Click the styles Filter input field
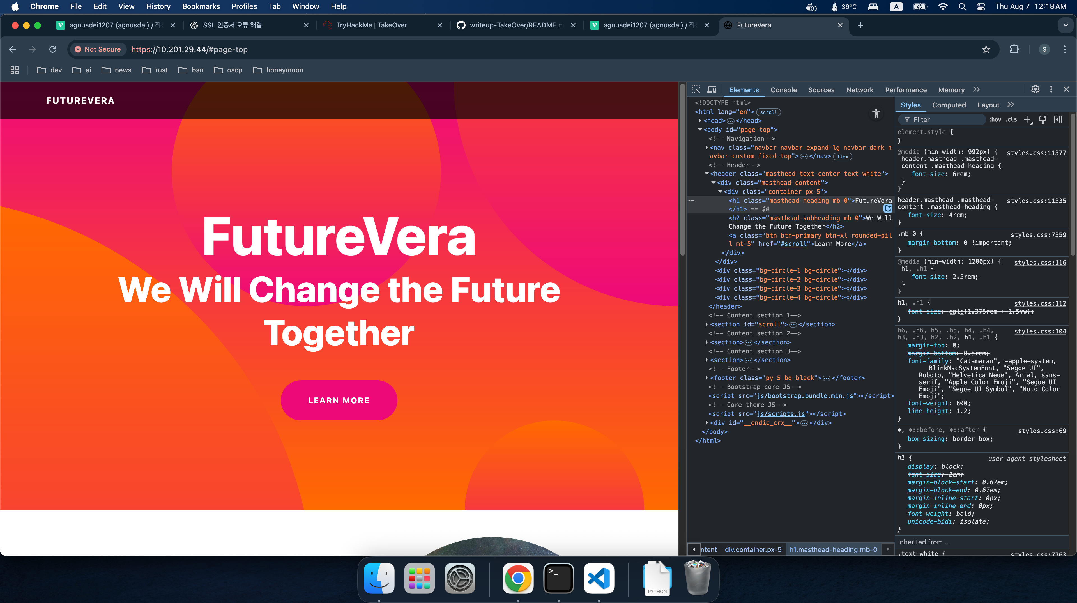Viewport: 1077px width, 603px height. [x=945, y=119]
